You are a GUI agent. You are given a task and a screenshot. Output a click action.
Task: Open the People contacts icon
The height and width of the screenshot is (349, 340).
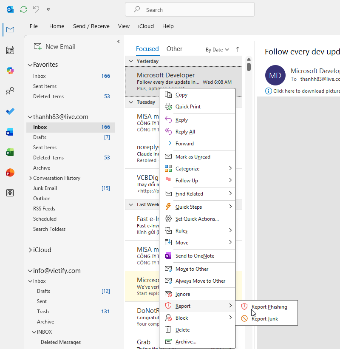10,91
